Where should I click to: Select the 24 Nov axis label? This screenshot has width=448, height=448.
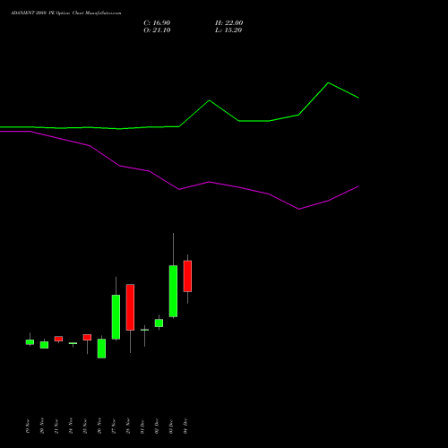(71, 426)
